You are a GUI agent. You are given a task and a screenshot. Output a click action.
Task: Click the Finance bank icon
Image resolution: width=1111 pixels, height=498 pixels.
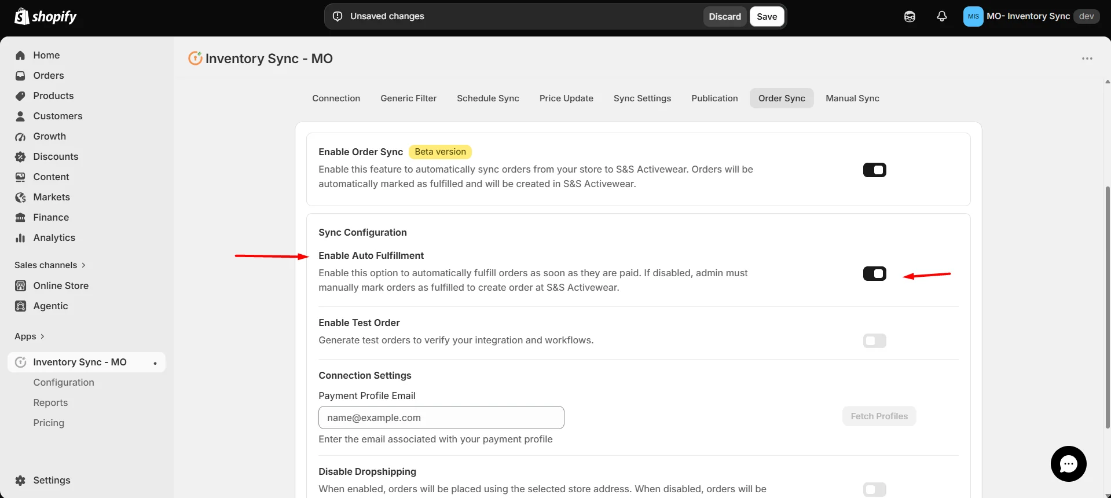20,217
